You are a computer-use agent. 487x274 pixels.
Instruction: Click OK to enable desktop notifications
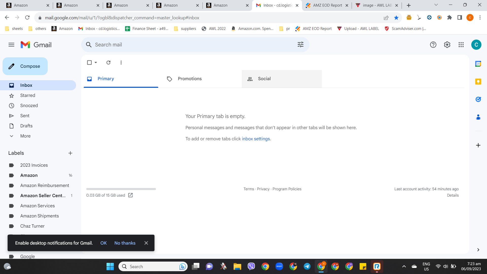pyautogui.click(x=103, y=243)
